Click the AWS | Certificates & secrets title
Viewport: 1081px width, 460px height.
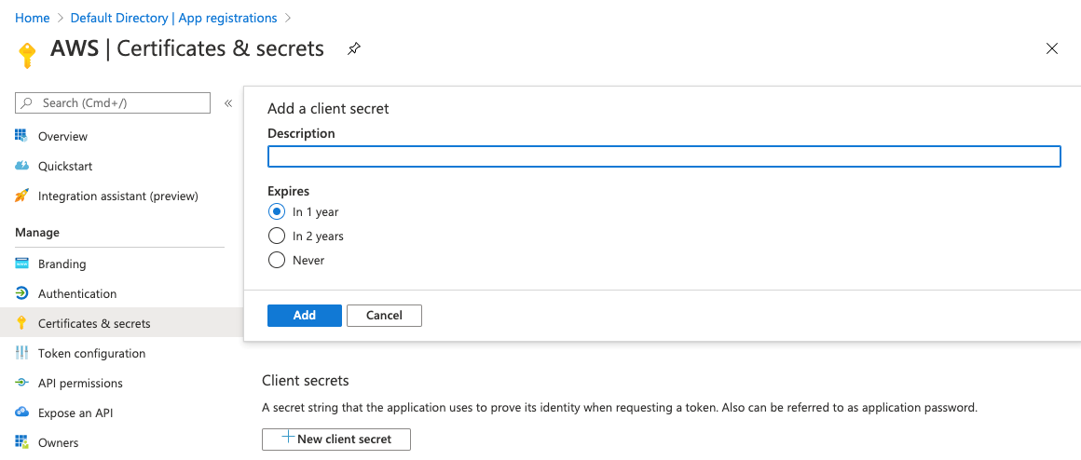(186, 48)
